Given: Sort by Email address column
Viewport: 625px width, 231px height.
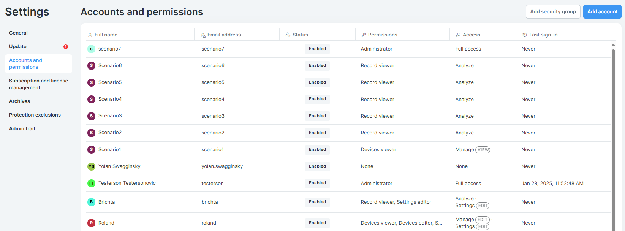Looking at the screenshot, I should (x=224, y=35).
